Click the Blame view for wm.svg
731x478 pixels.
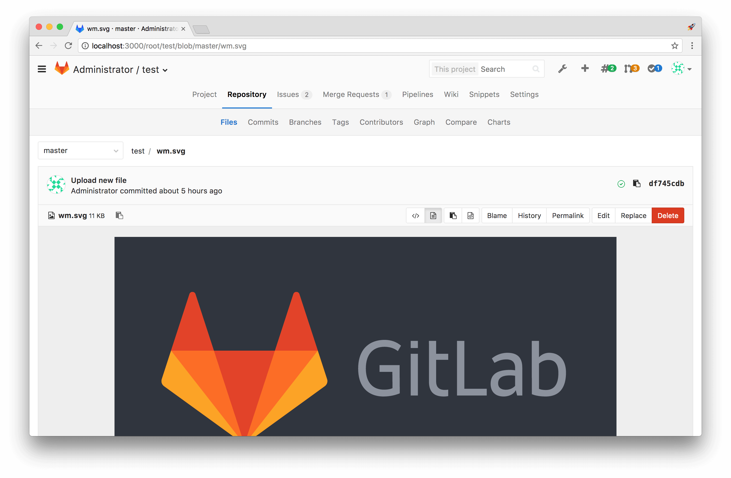click(497, 215)
